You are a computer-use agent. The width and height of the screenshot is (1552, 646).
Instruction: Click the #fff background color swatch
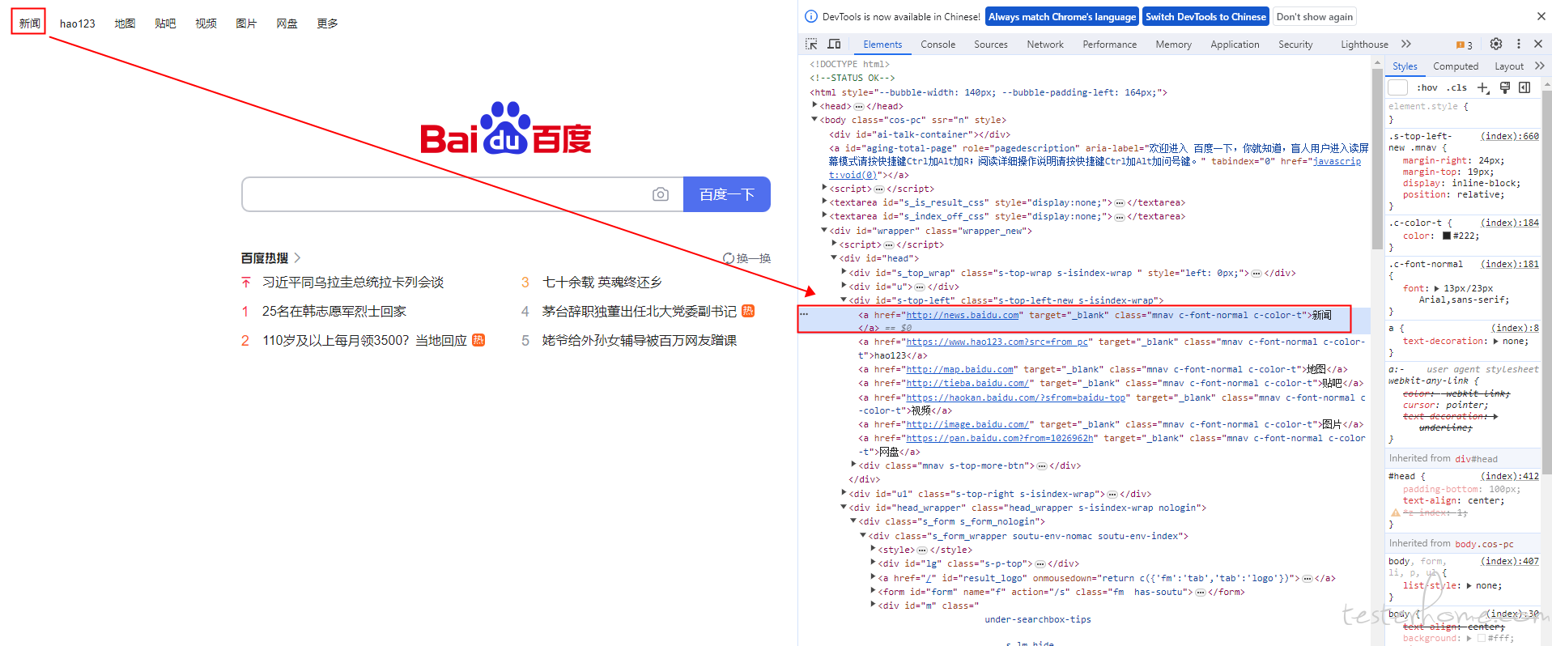(x=1482, y=638)
